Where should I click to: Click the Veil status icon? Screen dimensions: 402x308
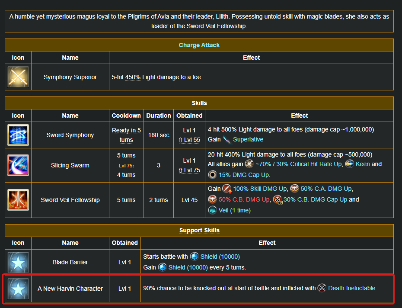212,210
